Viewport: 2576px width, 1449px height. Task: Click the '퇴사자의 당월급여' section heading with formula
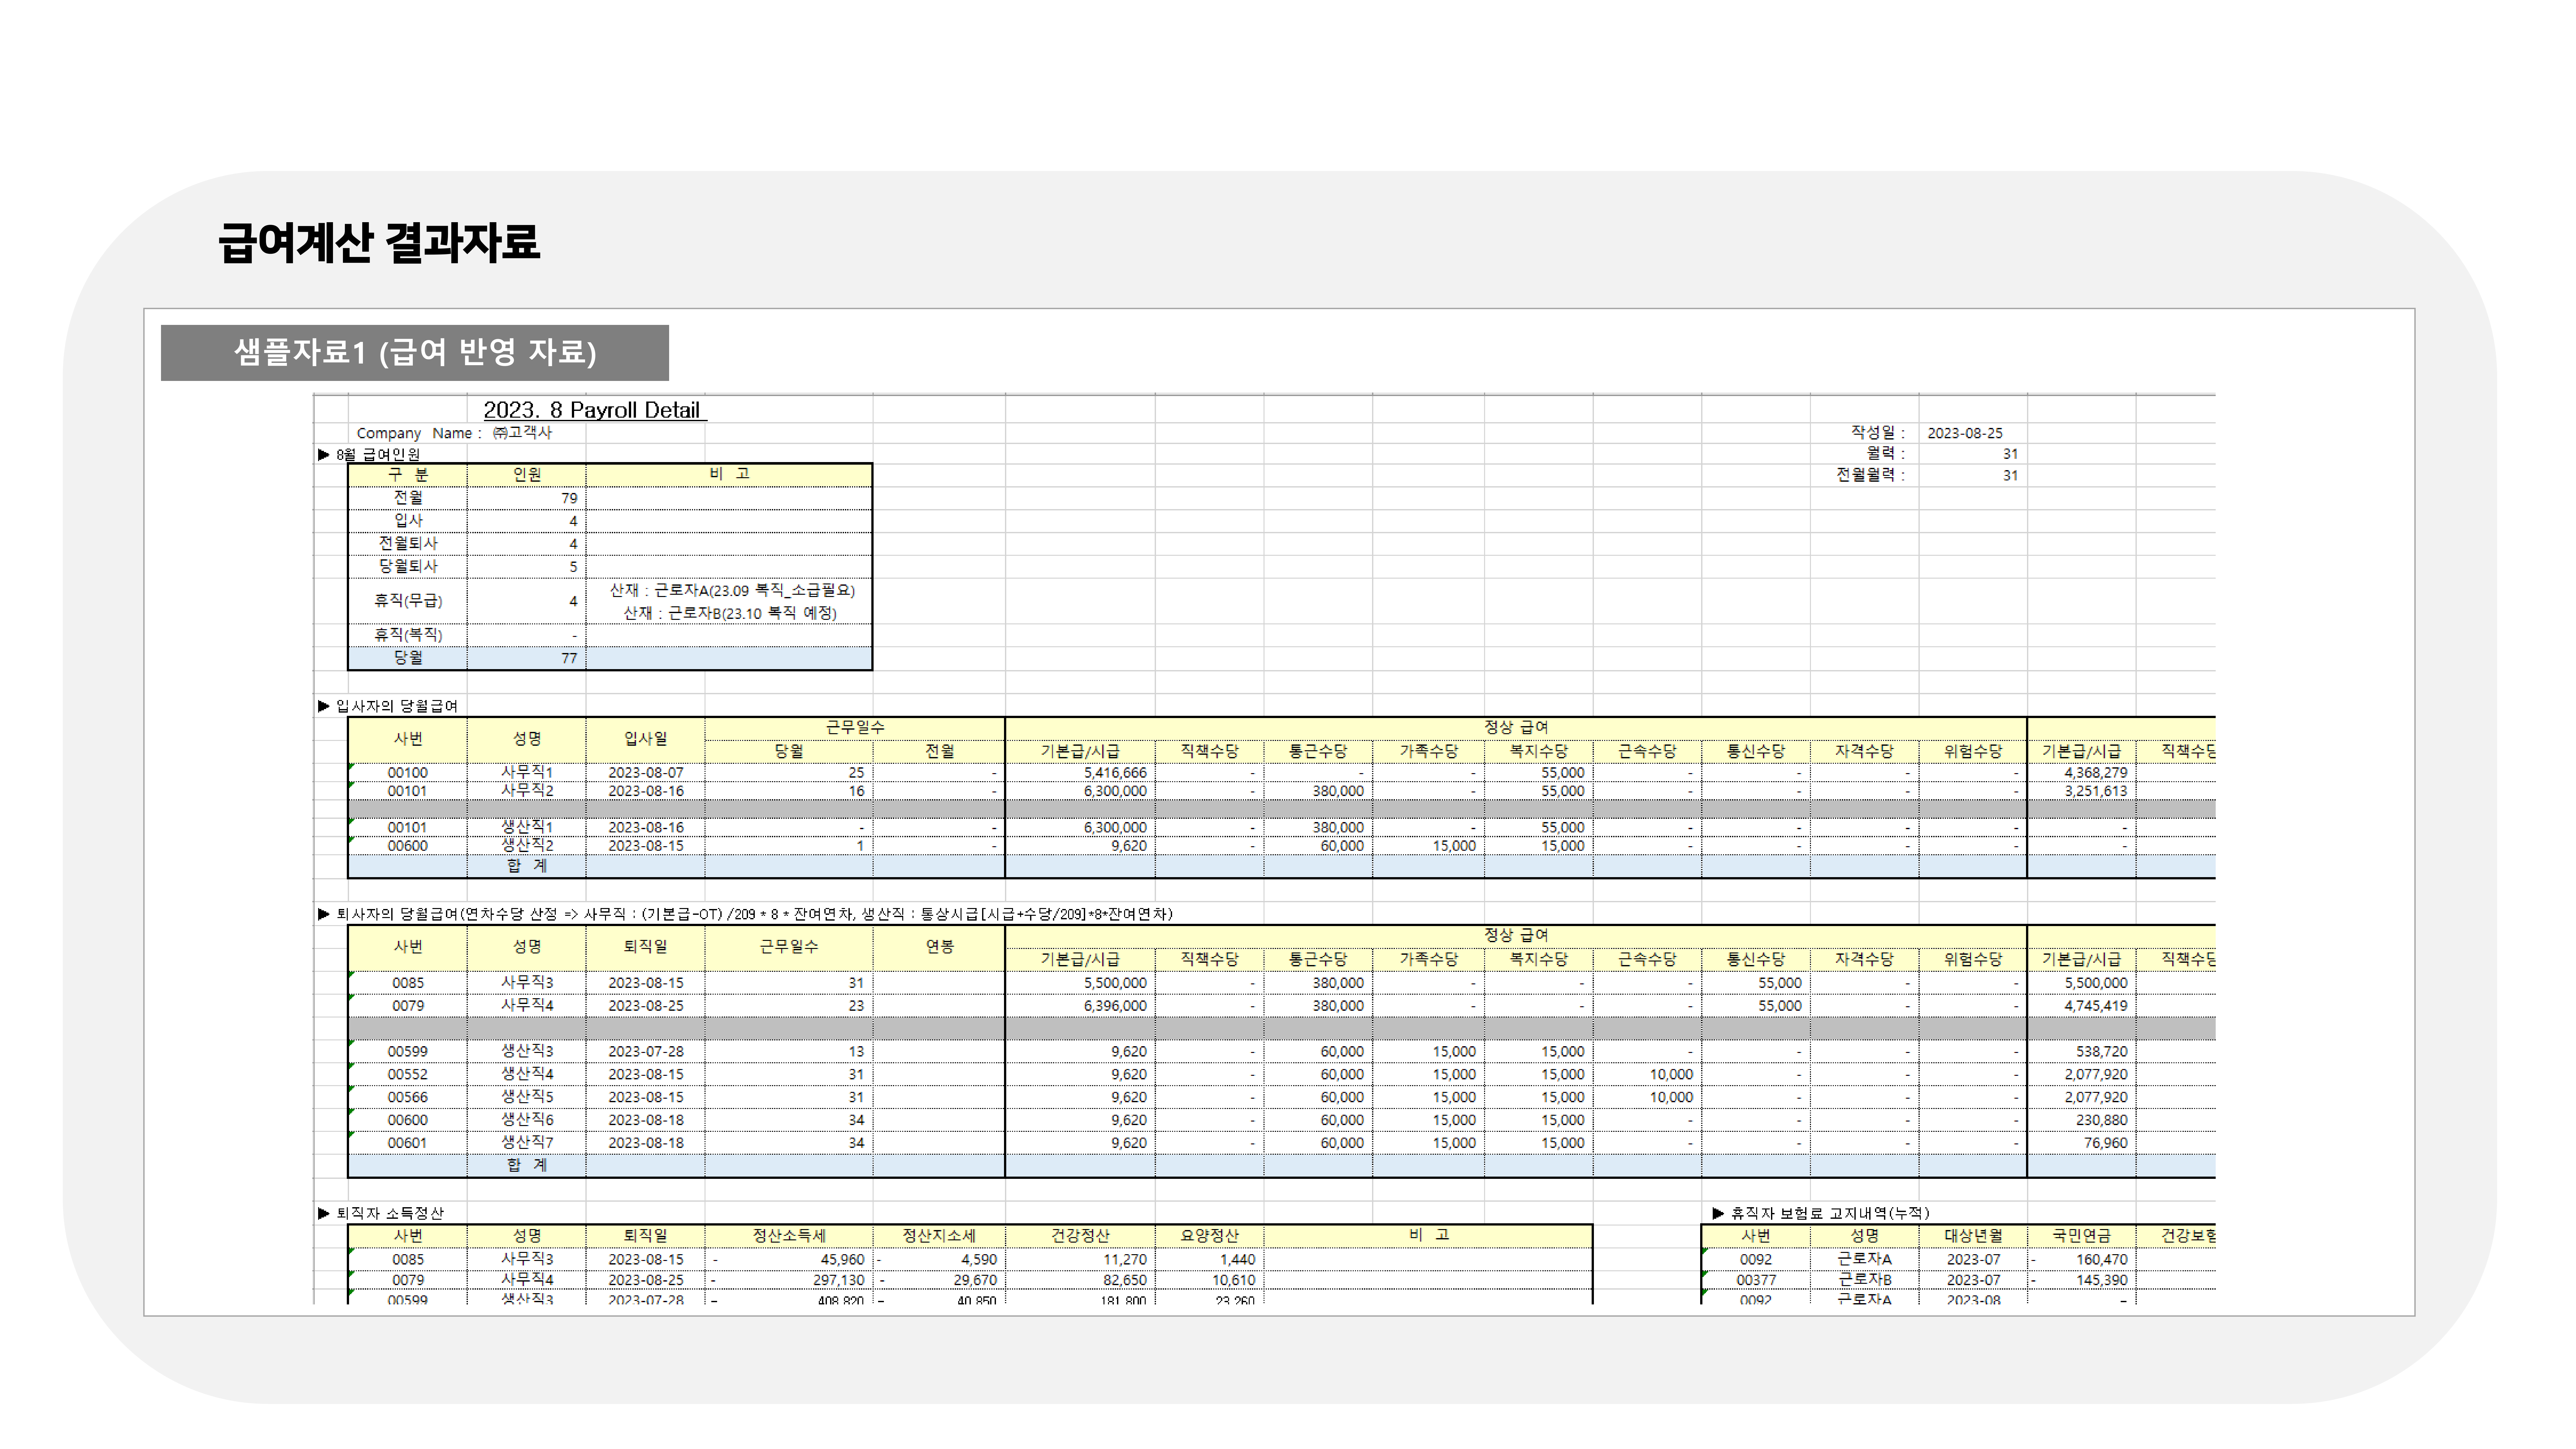tap(745, 914)
